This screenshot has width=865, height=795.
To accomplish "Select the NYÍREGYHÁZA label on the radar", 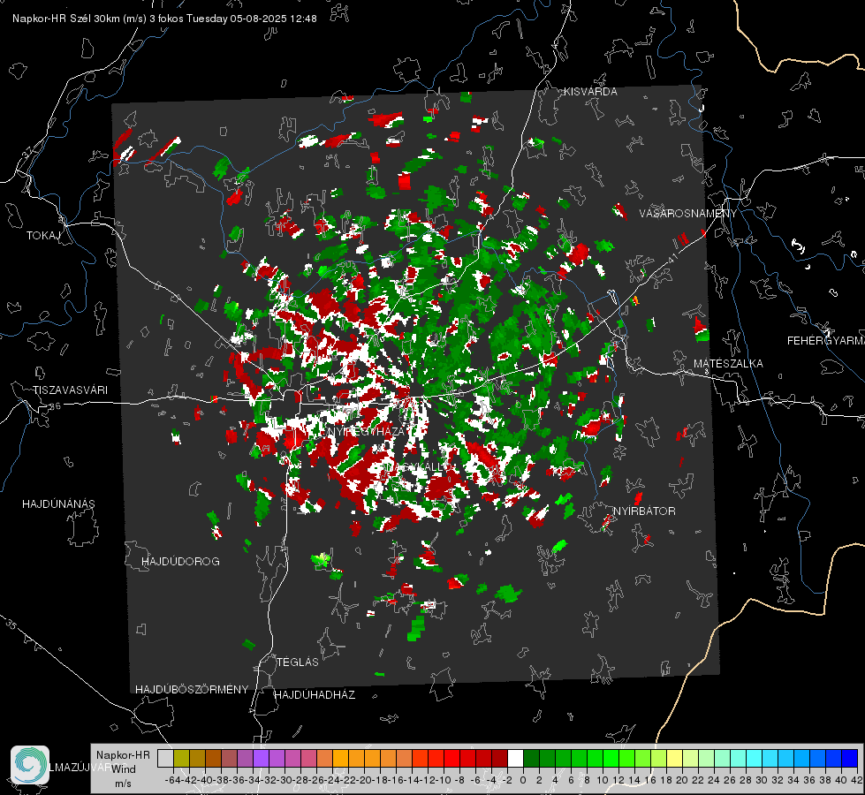I will (x=367, y=431).
